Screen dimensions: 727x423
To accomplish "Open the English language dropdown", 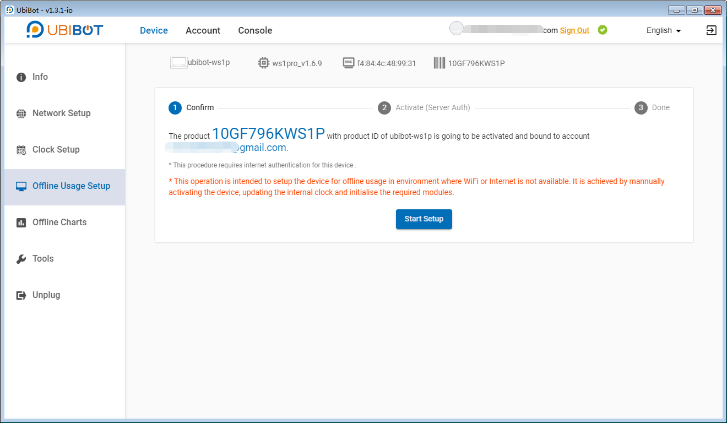I will pyautogui.click(x=664, y=30).
